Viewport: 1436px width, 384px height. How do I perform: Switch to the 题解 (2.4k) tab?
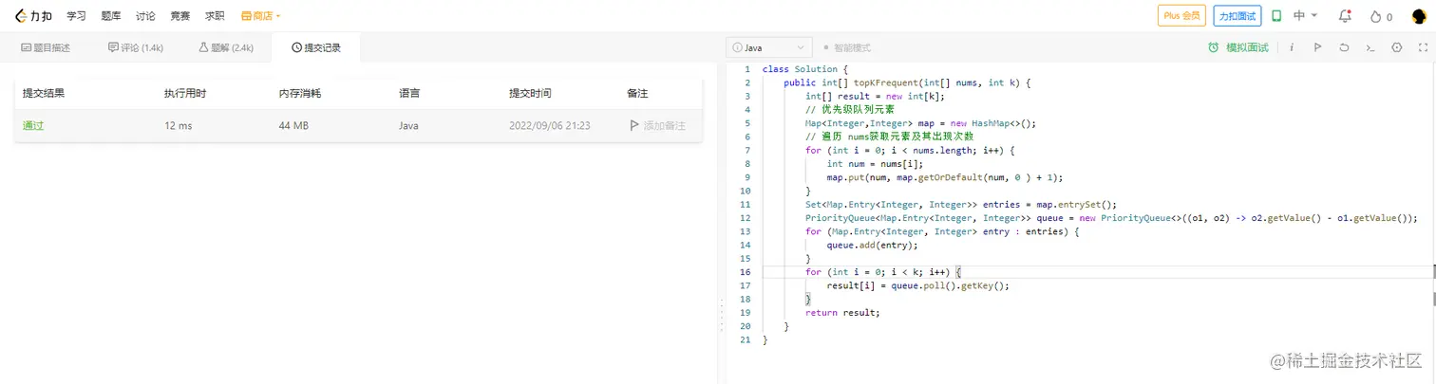coord(226,47)
